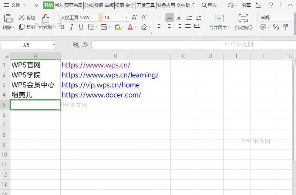Switch to the Data (数据) tab
Viewport: 296px width, 195px height.
click(99, 5)
